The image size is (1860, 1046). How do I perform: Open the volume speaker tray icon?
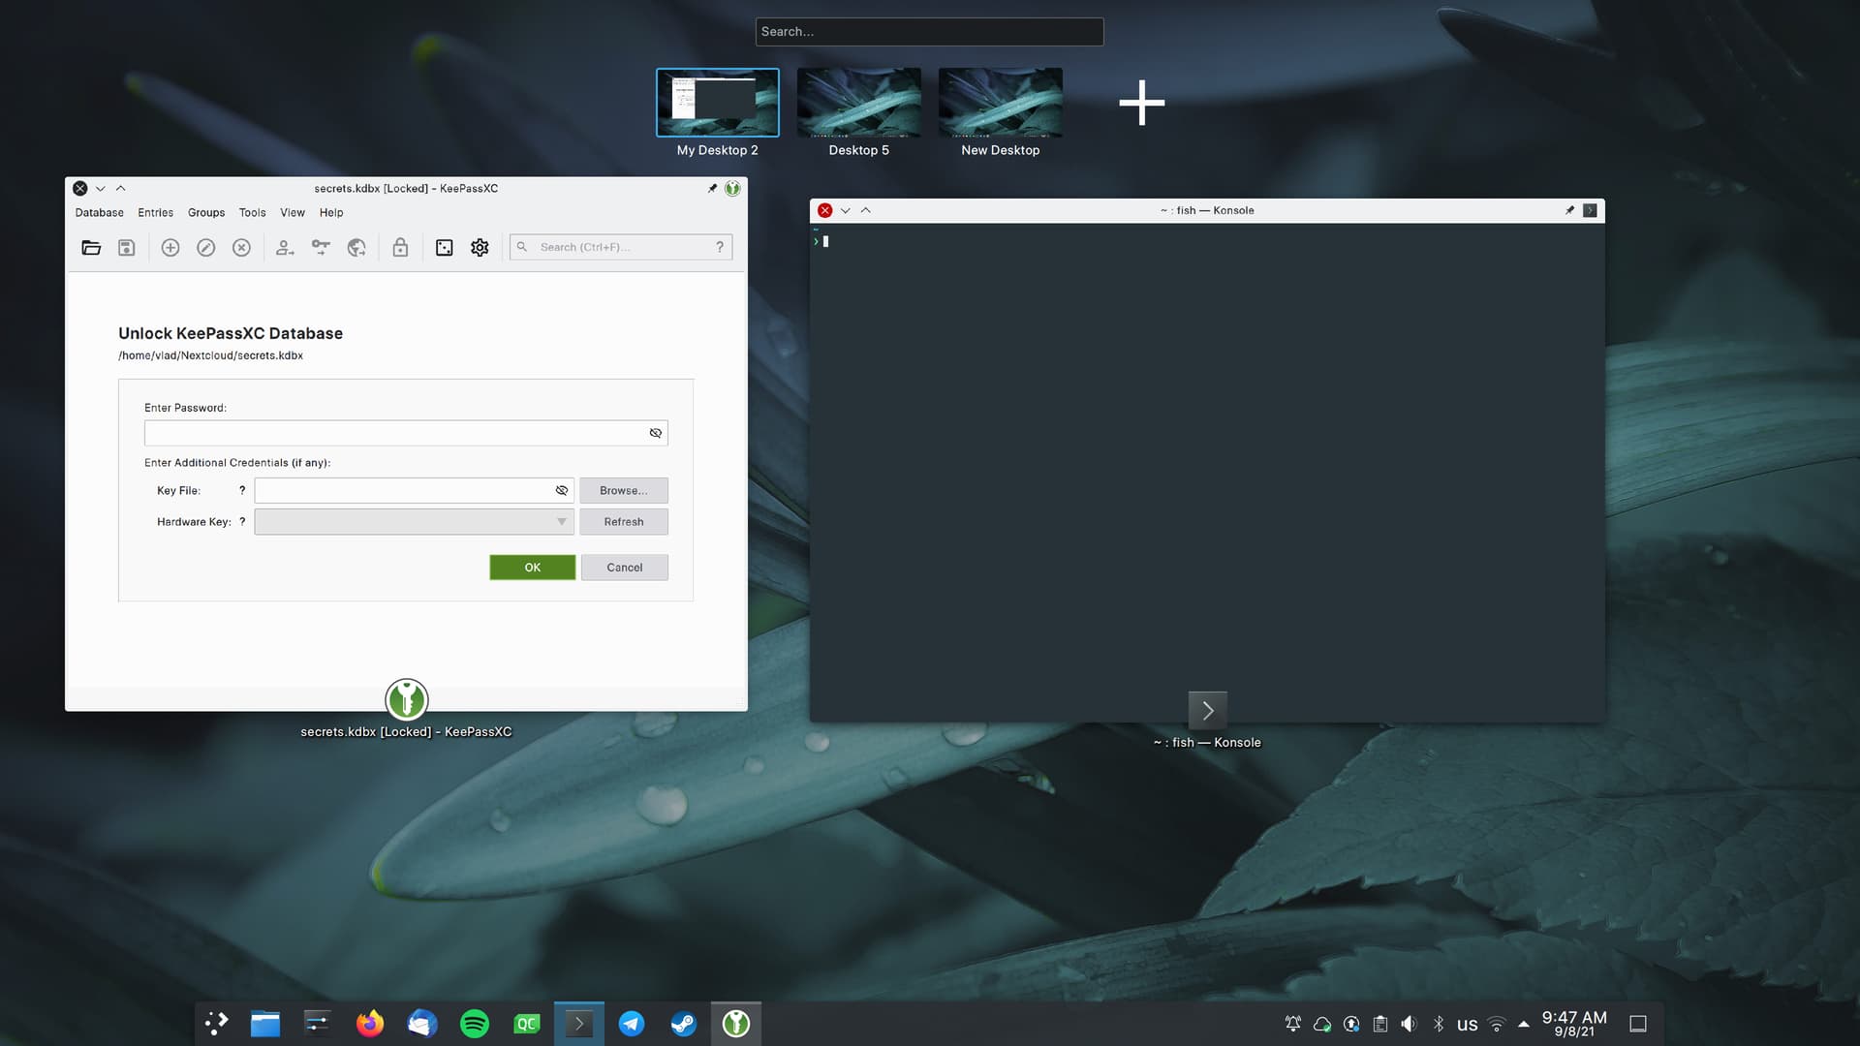click(x=1410, y=1024)
